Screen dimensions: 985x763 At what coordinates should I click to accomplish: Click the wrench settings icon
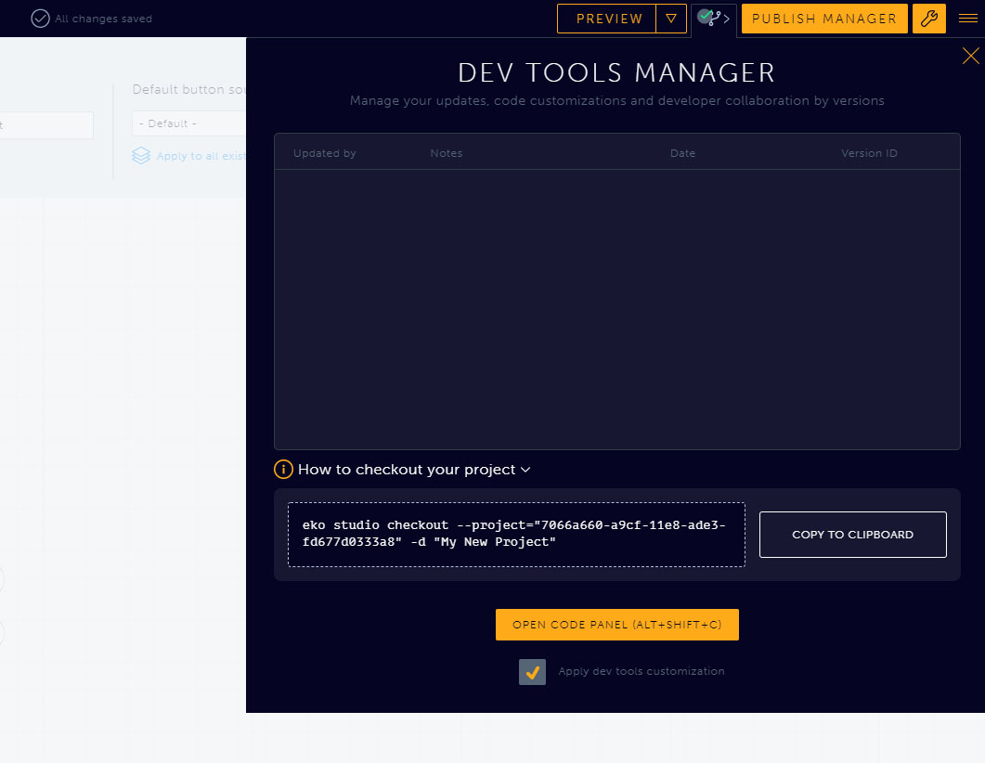929,19
